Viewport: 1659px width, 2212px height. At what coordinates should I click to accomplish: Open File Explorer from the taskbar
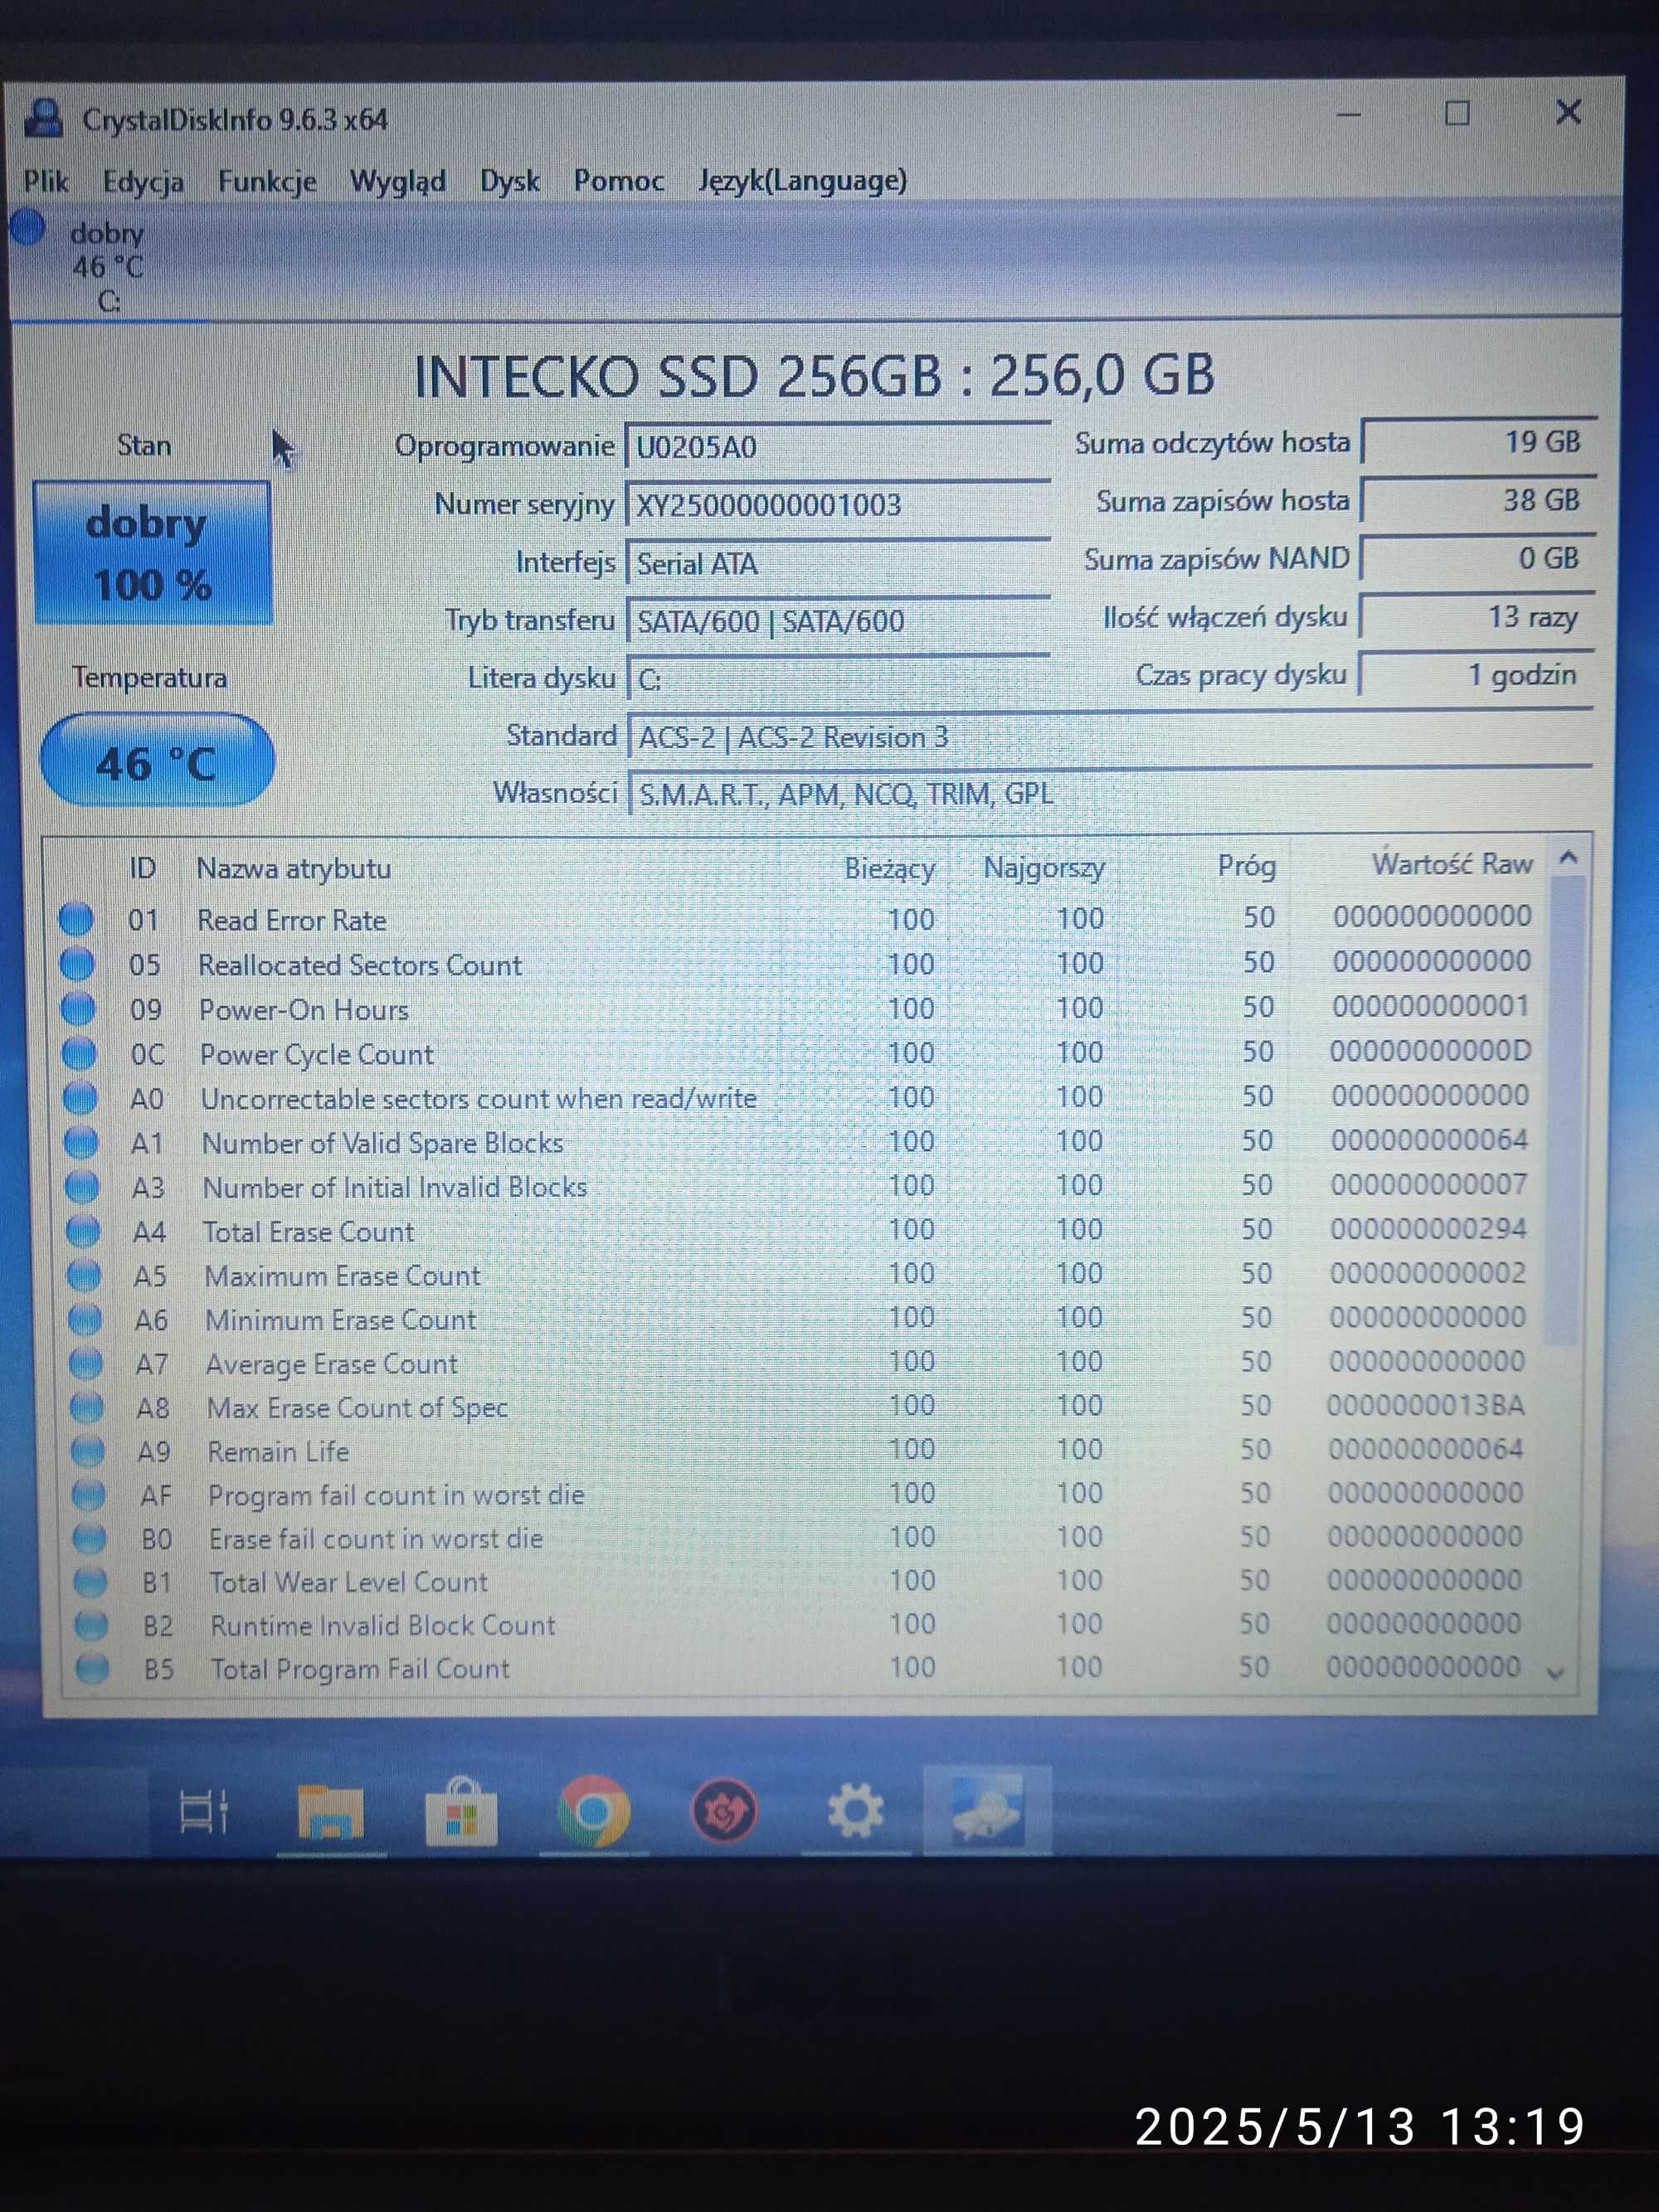[x=331, y=1812]
